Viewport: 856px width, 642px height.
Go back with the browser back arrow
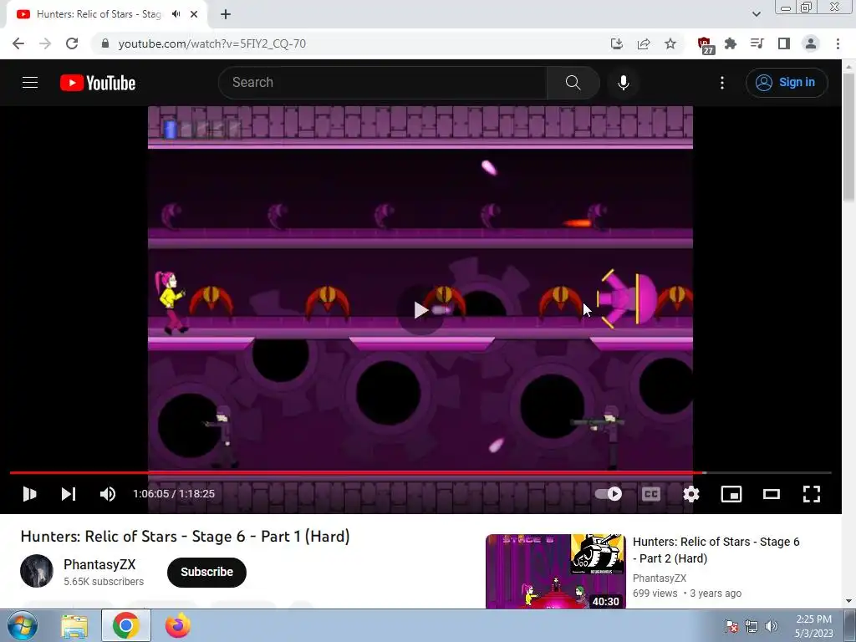coord(18,43)
